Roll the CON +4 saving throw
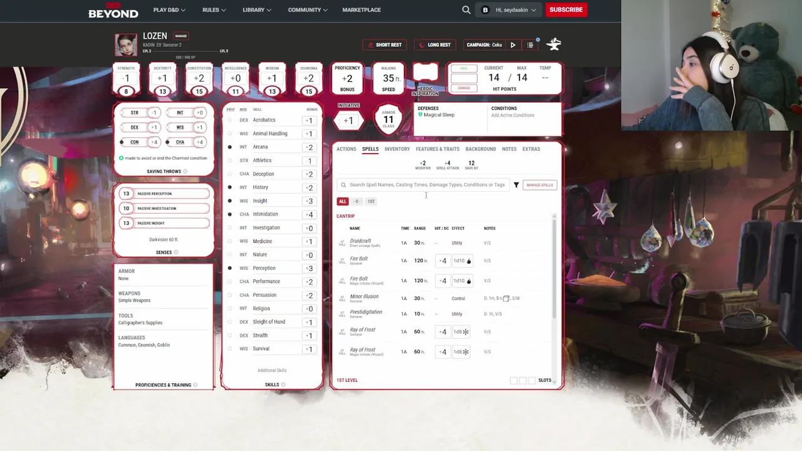The image size is (802, 451). tap(154, 142)
